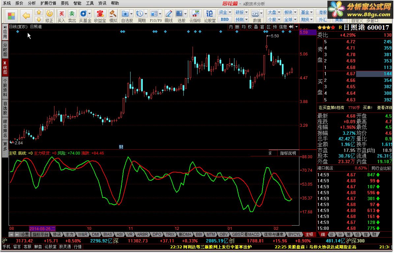Viewport: 394px width, 253px height.
Task: Toggle the 权 adjustment button
Action: (x=250, y=27)
